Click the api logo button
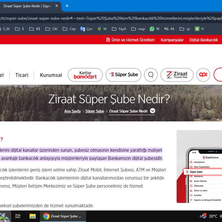The image size is (222, 222). (x=203, y=75)
